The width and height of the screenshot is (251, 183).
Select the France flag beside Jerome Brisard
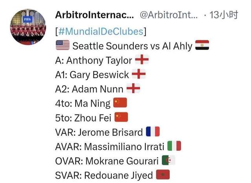153,132
